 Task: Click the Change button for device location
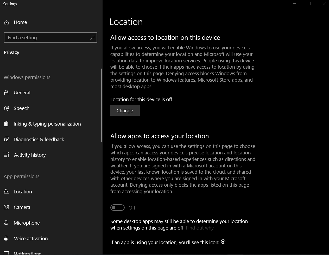point(125,110)
